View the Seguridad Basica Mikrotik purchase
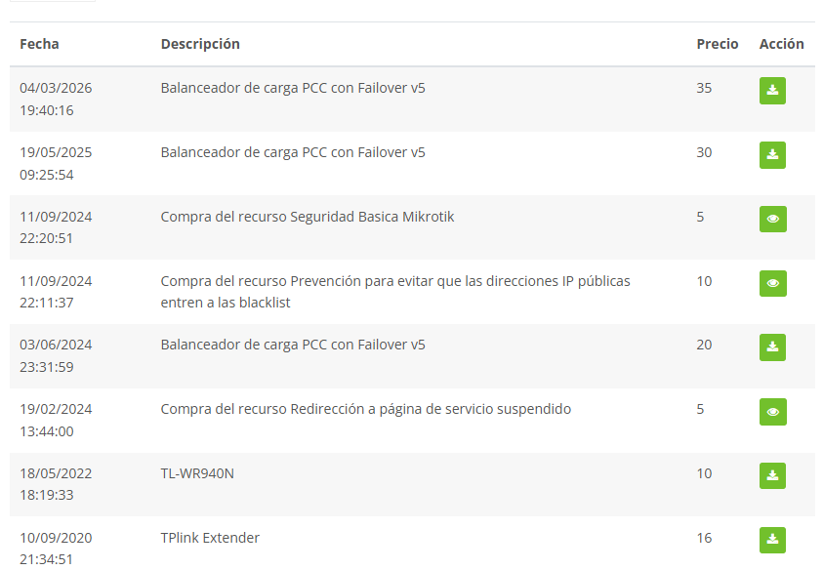 click(772, 220)
